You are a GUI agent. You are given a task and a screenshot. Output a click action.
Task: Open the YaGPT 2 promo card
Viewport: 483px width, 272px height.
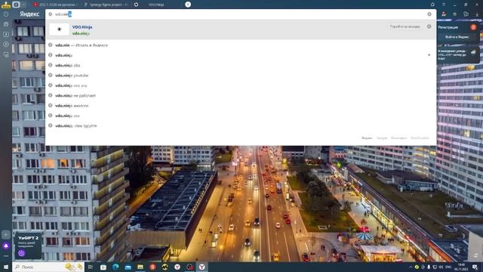28,246
